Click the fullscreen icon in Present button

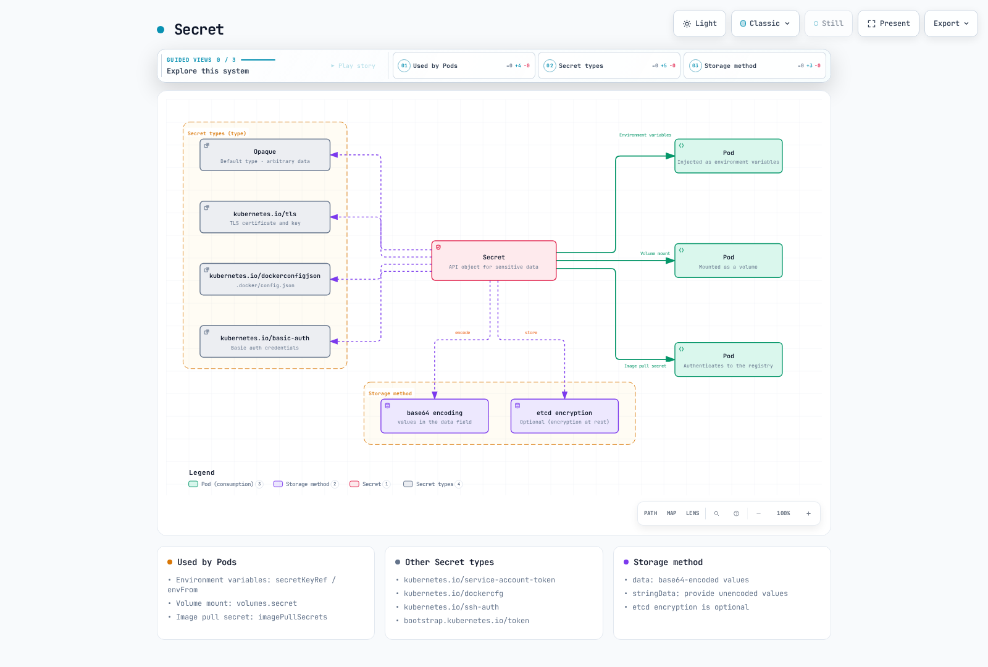click(871, 23)
